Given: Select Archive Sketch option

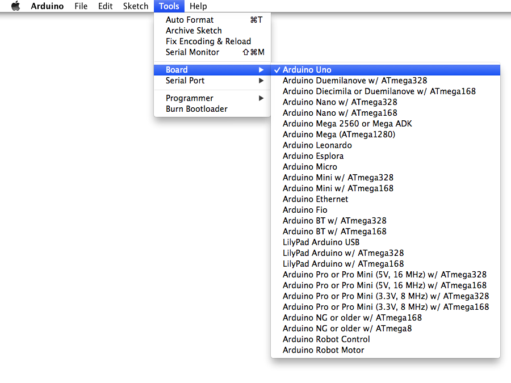Looking at the screenshot, I should 194,31.
